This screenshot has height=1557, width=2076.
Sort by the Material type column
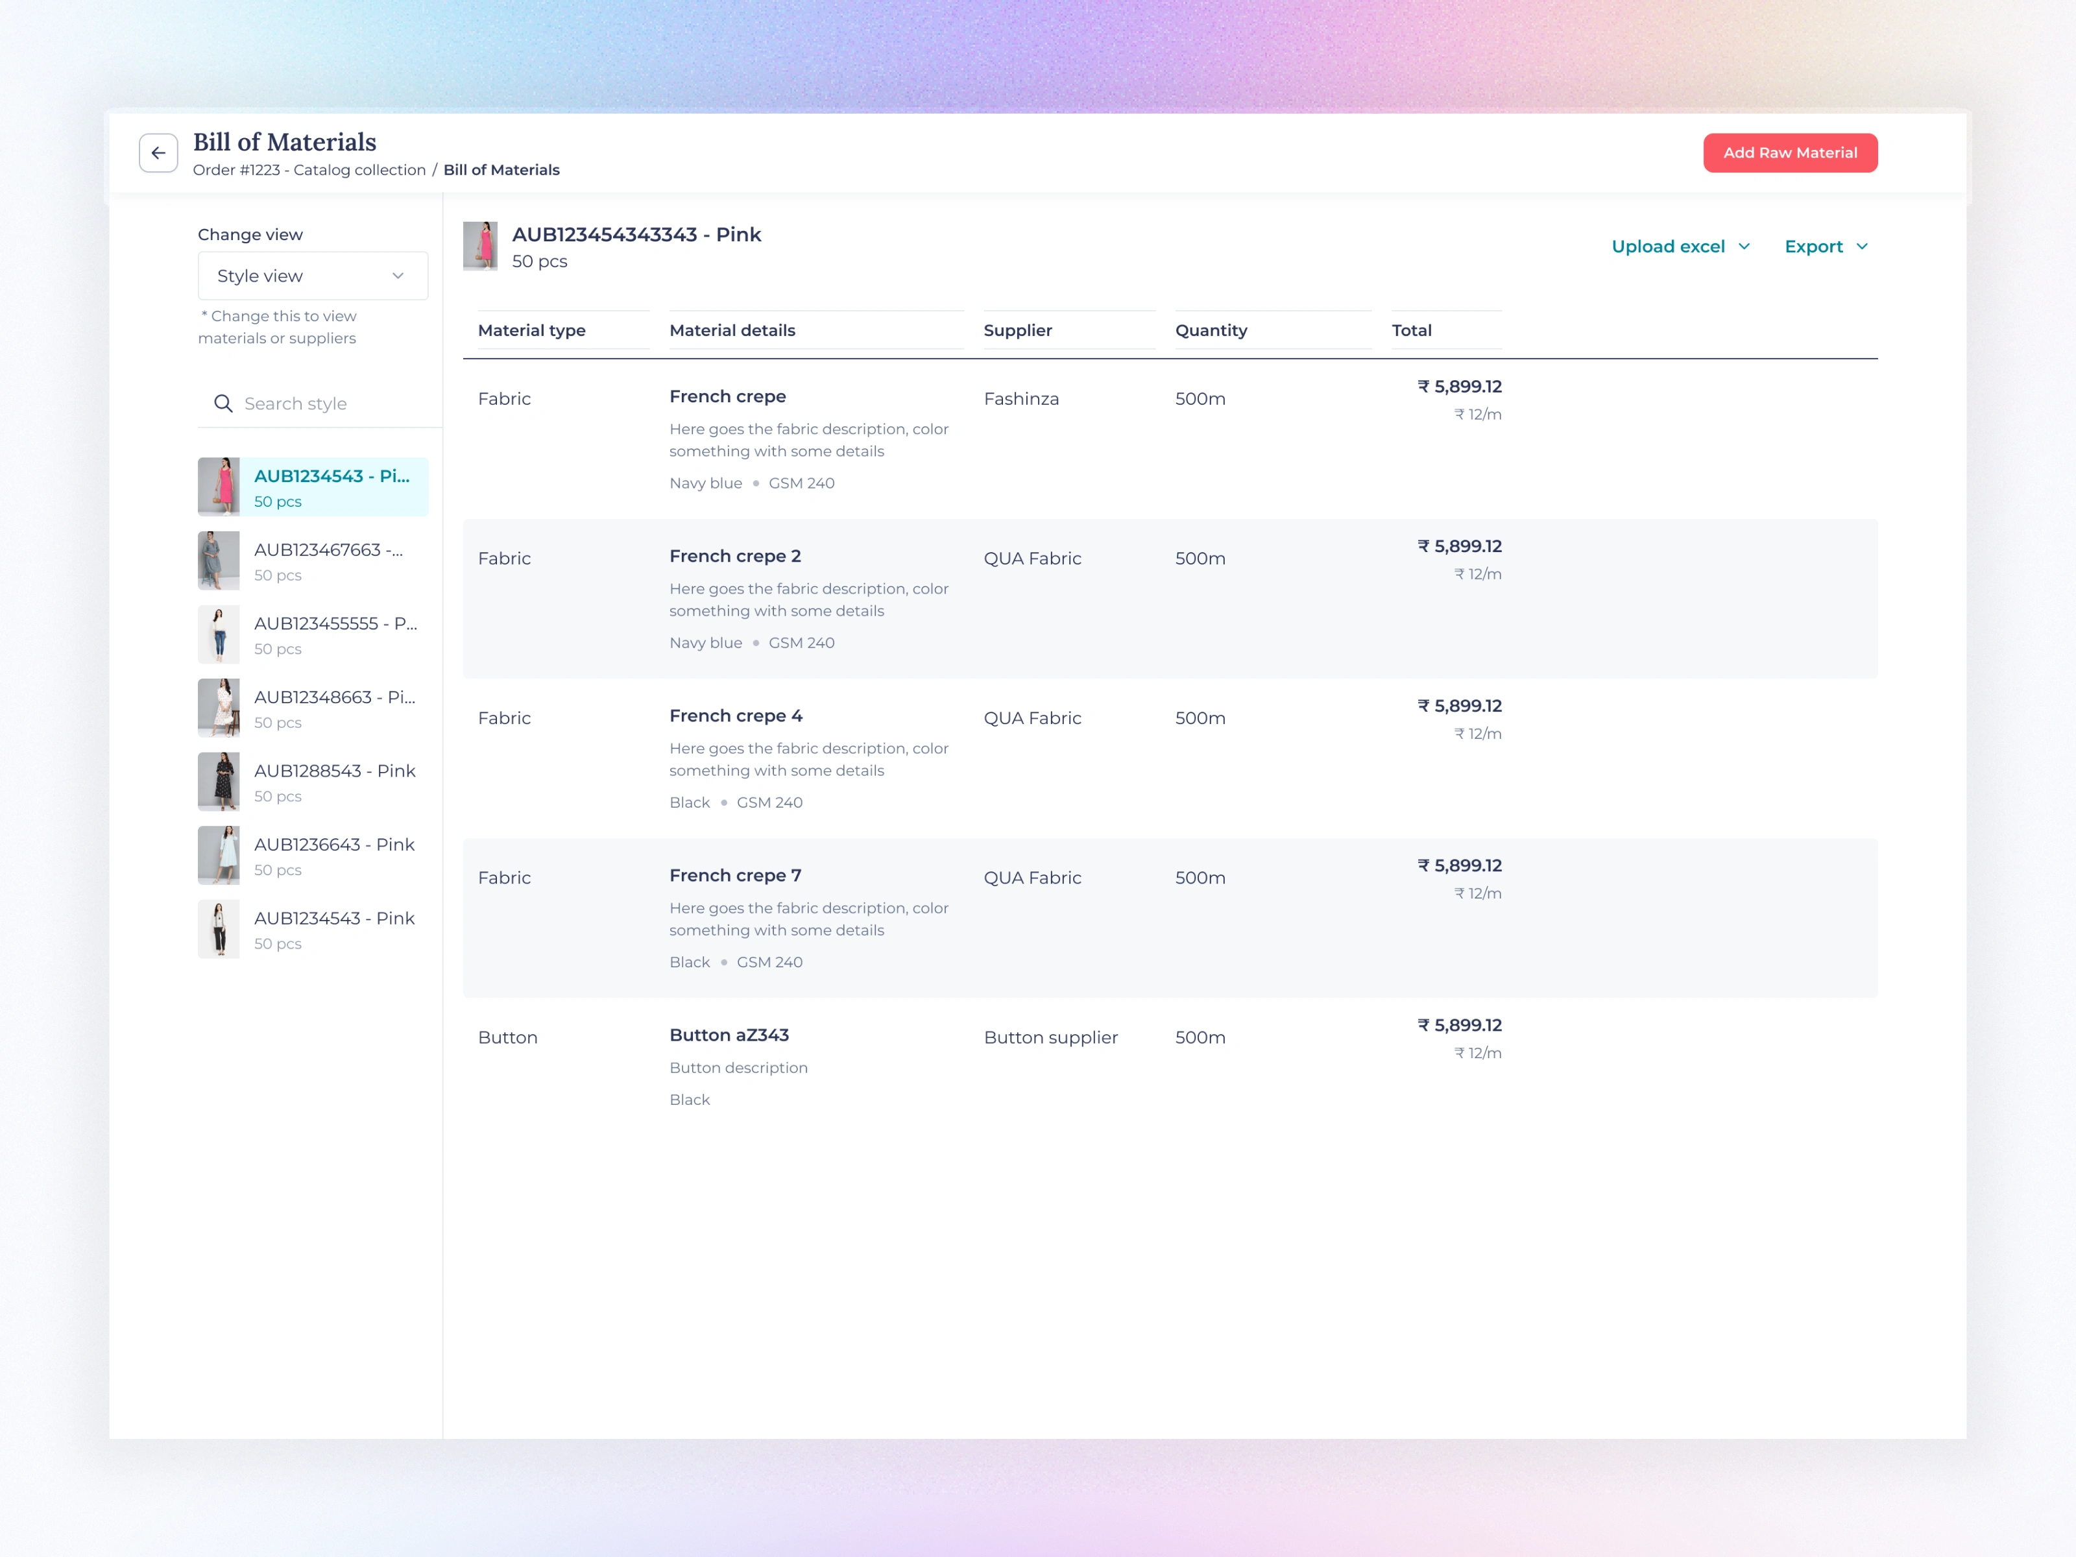[531, 330]
